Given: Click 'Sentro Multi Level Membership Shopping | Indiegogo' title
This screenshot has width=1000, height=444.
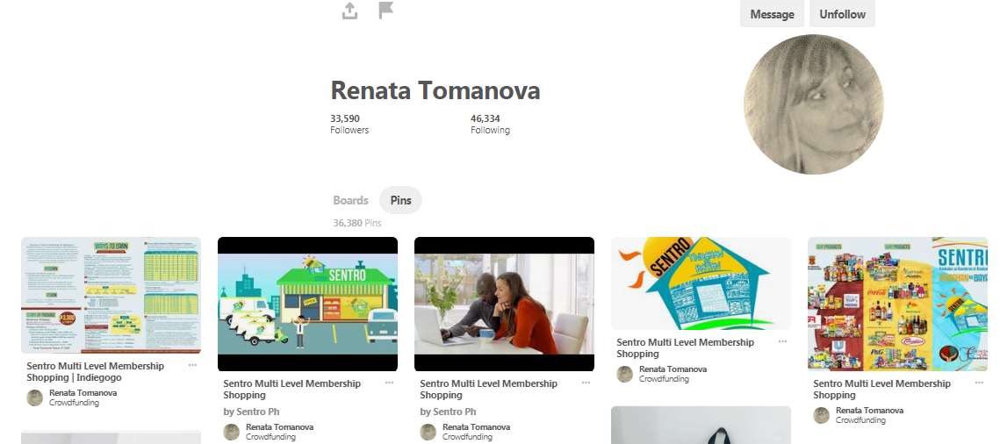Looking at the screenshot, I should pyautogui.click(x=95, y=371).
